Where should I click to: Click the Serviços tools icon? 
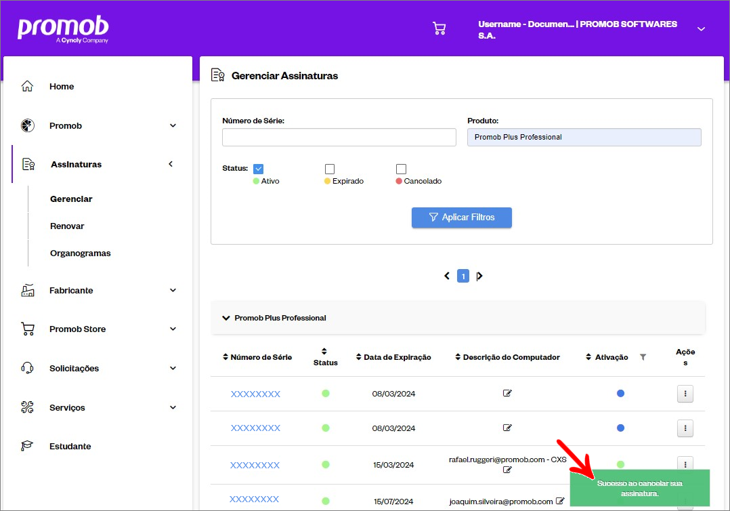tap(28, 407)
